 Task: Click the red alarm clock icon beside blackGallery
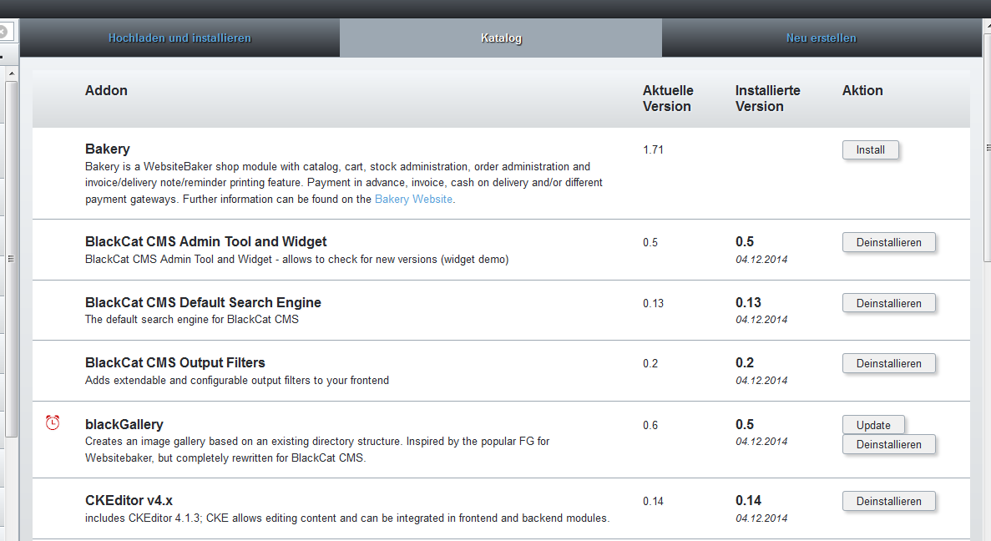53,422
